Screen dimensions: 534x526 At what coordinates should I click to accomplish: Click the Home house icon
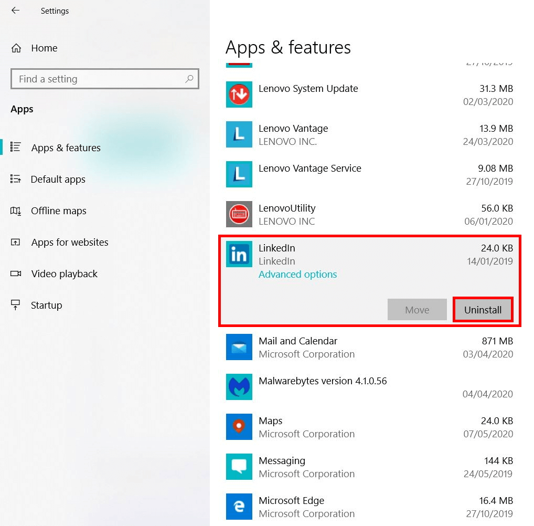16,48
